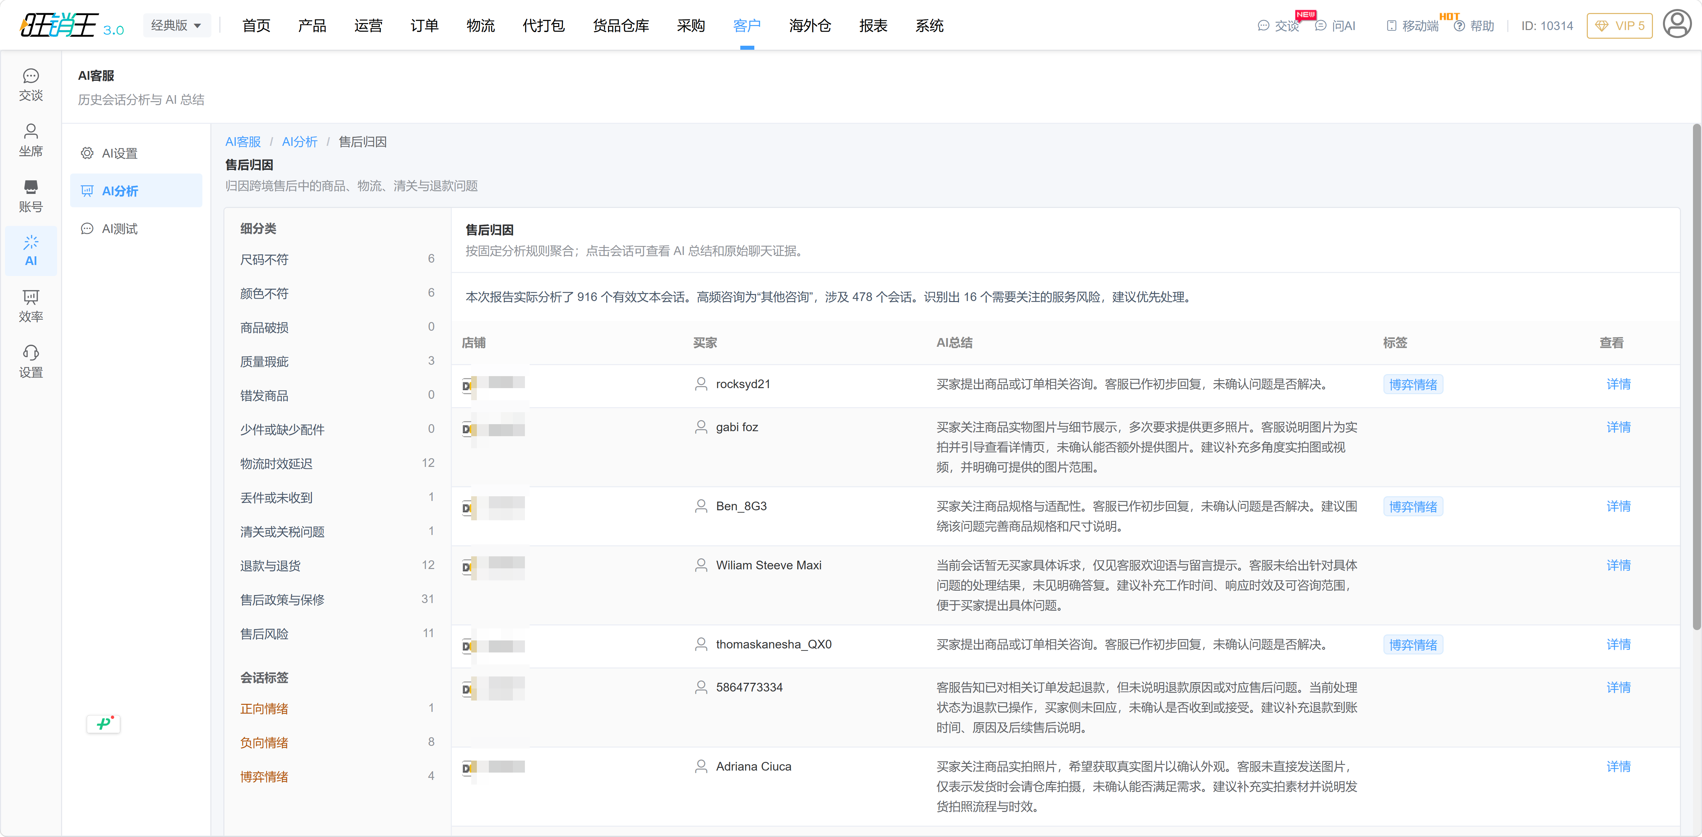Expand the 经典版 version dropdown
Screen dimensions: 1702x837
176,25
